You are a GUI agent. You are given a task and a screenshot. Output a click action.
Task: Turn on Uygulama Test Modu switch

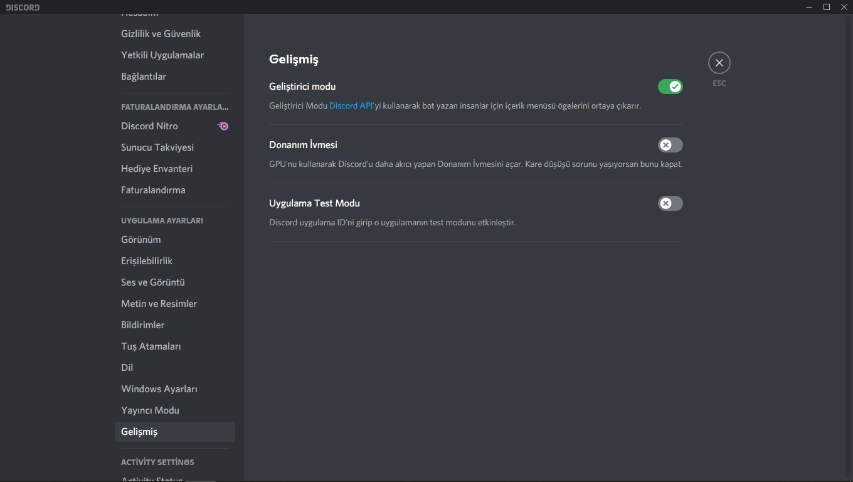(670, 203)
